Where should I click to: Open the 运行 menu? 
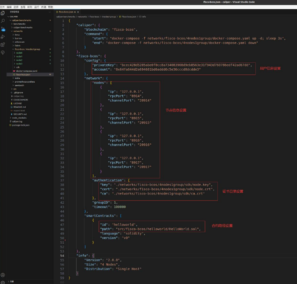pyautogui.click(x=37, y=7)
